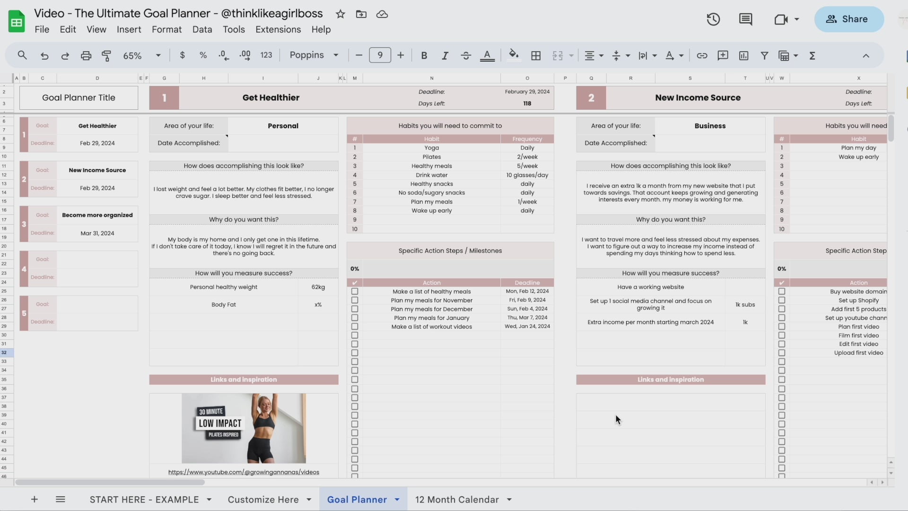The image size is (908, 511).
Task: Open the borders tool
Action: (x=536, y=56)
